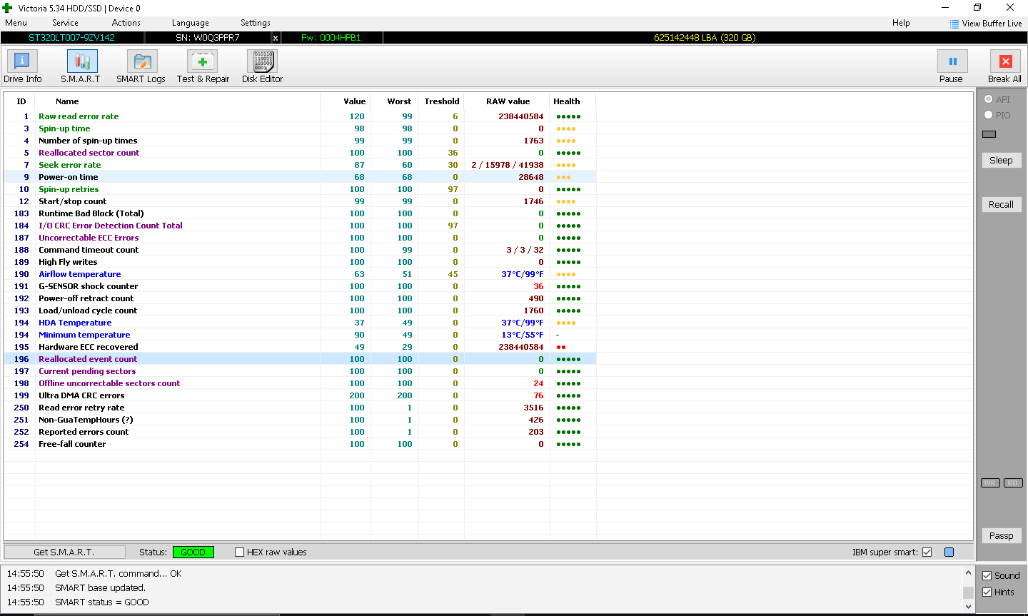Click the WR indicator
Screen dimensions: 1028x616
(x=990, y=483)
